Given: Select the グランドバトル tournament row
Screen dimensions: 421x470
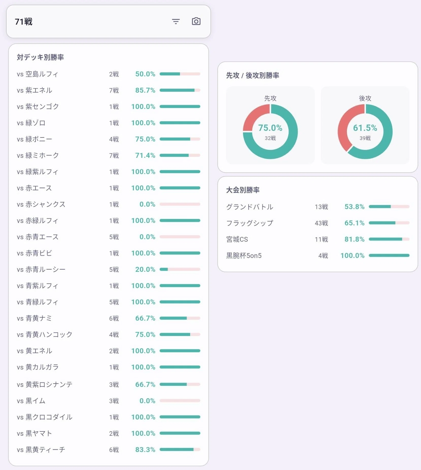Looking at the screenshot, I should pos(318,207).
